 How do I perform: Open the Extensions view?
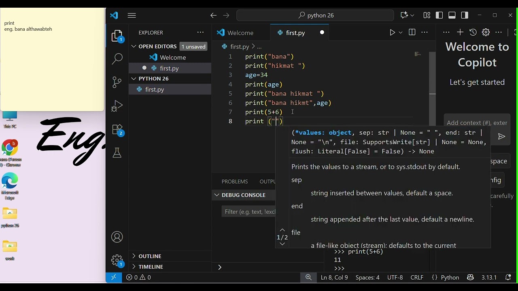click(x=117, y=129)
